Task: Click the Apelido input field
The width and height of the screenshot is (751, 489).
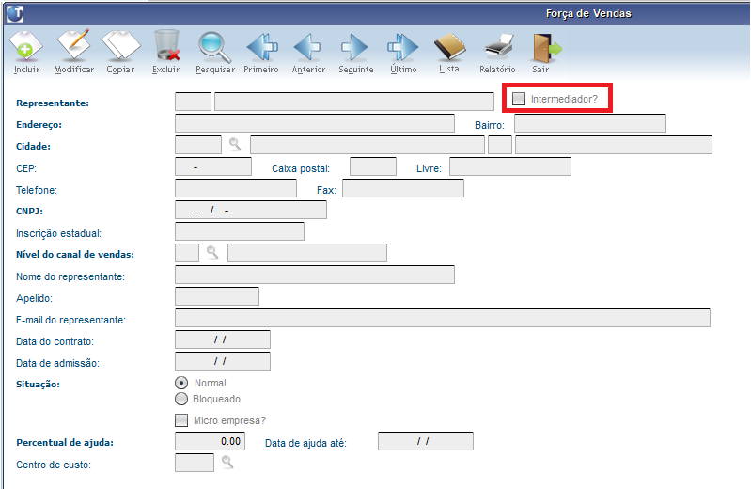Action: click(217, 296)
